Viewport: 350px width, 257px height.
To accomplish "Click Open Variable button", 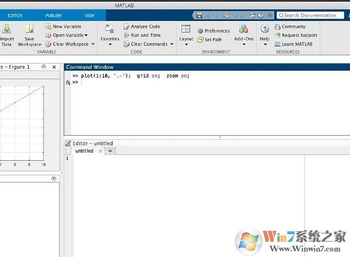I will point(64,35).
